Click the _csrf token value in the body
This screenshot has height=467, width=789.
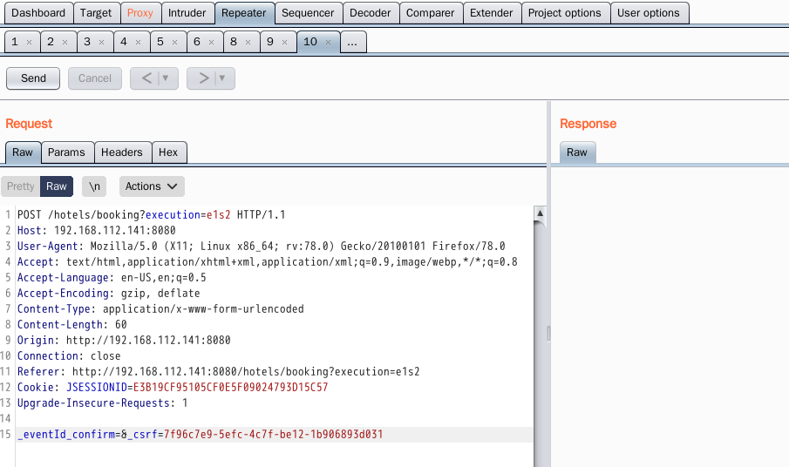[x=273, y=434]
